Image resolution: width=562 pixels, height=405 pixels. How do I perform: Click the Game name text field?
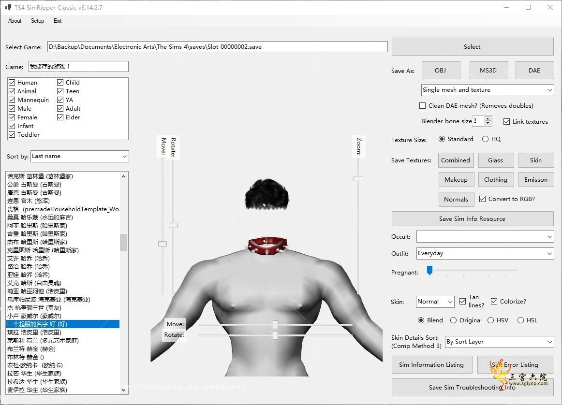[x=78, y=67]
